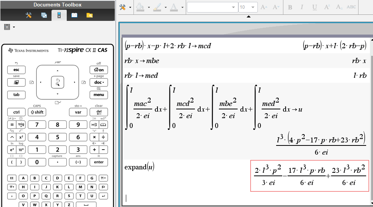The width and height of the screenshot is (373, 207).
Task: Select the expand(u) result expression
Action: 309,176
